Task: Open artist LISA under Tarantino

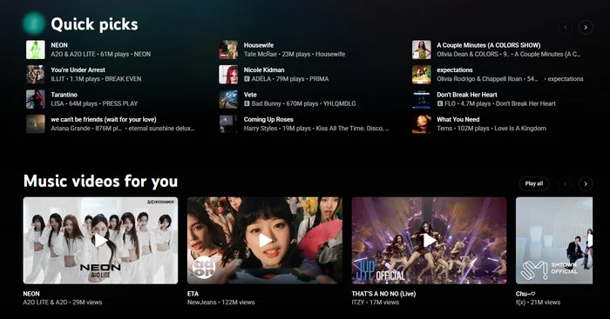Action: [58, 103]
